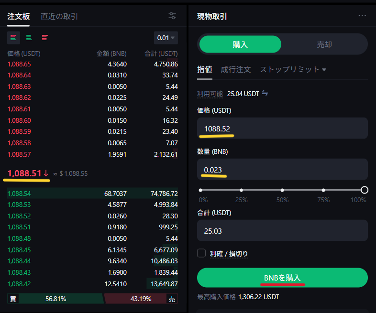Switch to the 注文板 order book tab
Screen dimensions: 376x313
pos(18,16)
